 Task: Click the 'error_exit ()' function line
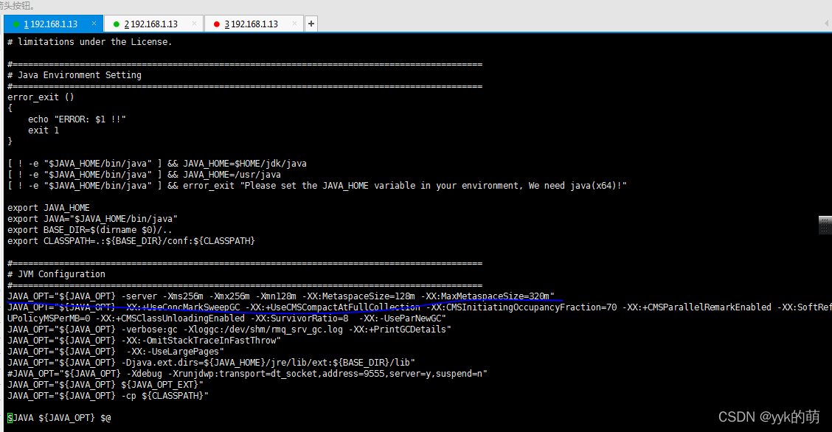point(41,97)
